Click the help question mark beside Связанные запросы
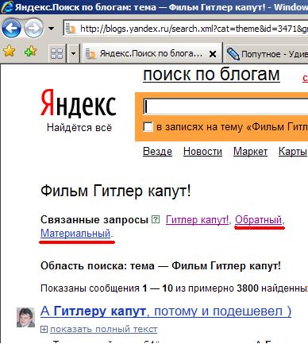 pos(156,219)
